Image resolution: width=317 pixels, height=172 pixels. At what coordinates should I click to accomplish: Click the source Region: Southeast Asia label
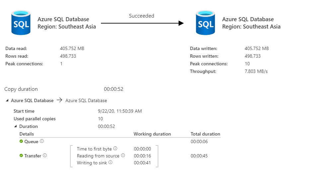coord(67,27)
